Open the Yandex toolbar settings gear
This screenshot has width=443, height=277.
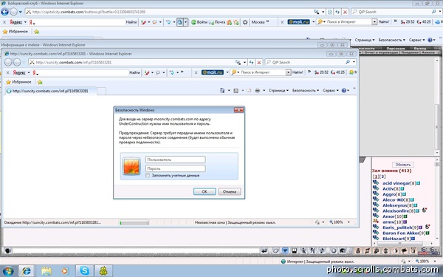[x=245, y=22]
